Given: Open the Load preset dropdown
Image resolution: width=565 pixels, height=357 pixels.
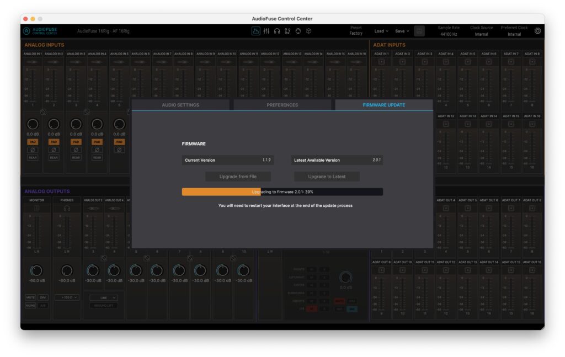Looking at the screenshot, I should (x=381, y=31).
